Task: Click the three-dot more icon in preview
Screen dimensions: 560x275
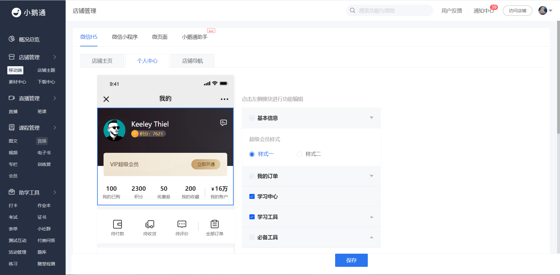Action: 225,99
